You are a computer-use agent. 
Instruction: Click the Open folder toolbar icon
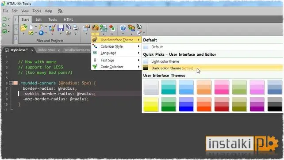(23, 28)
